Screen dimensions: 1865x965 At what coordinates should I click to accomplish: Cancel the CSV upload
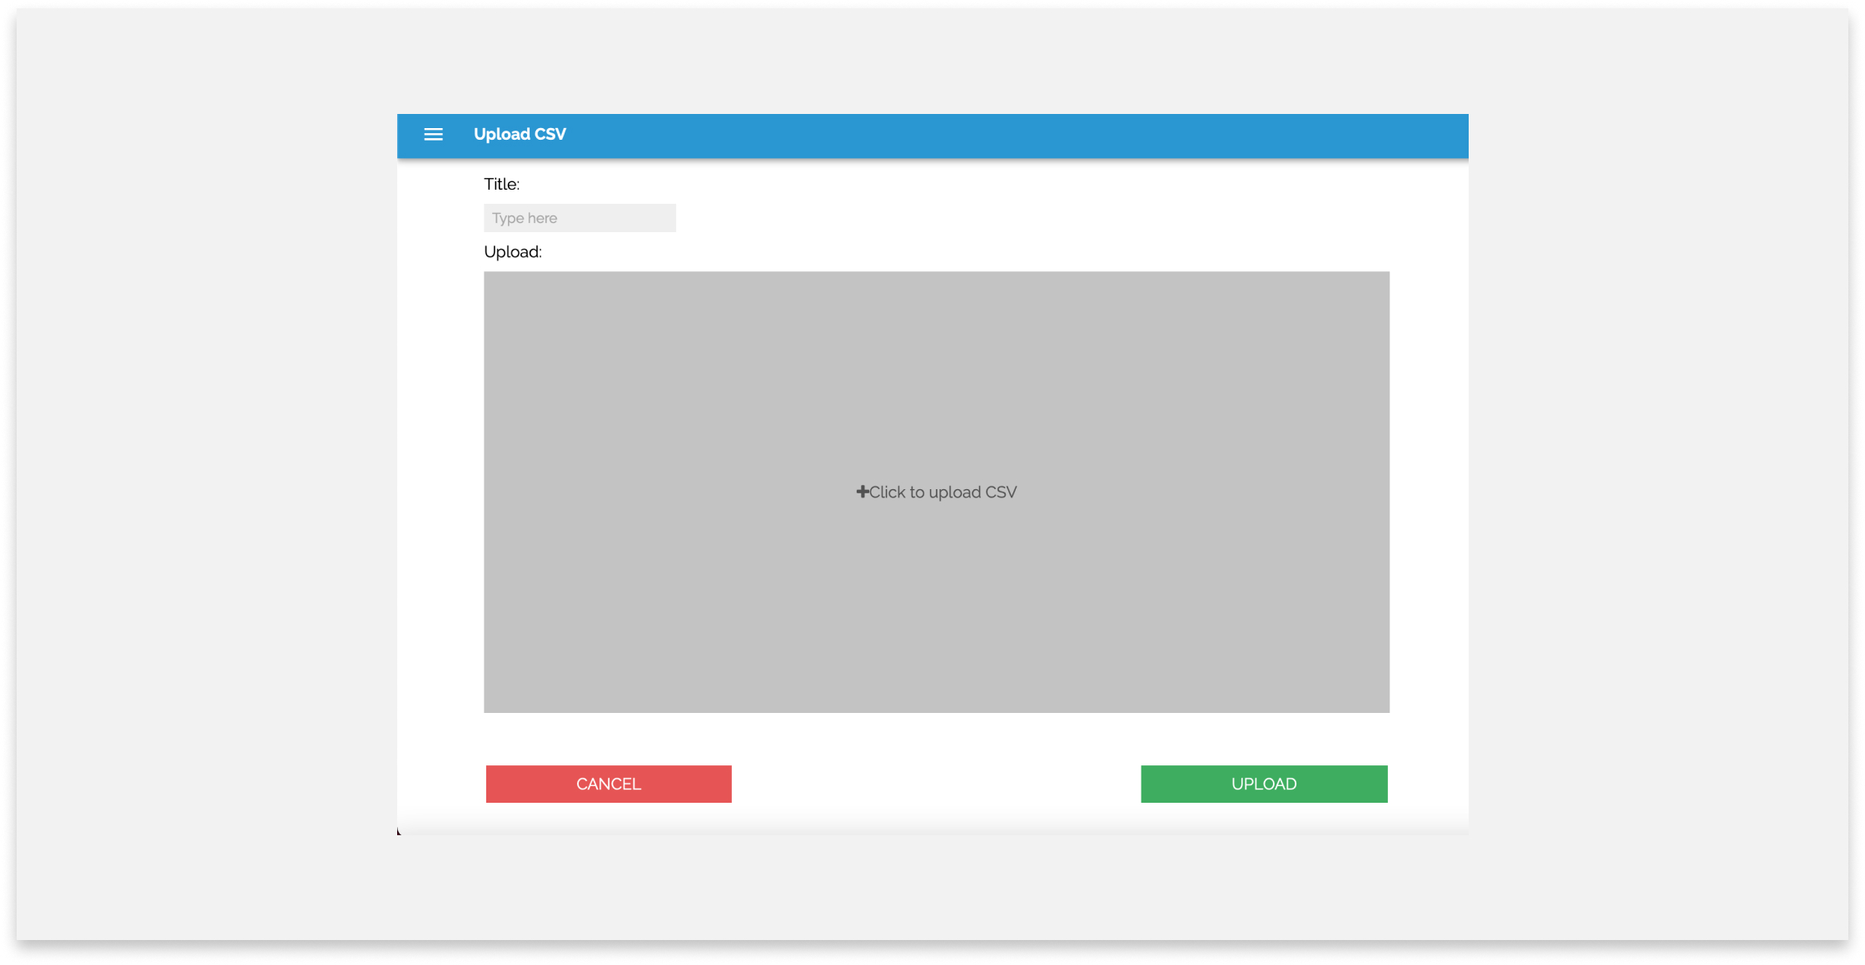click(609, 784)
